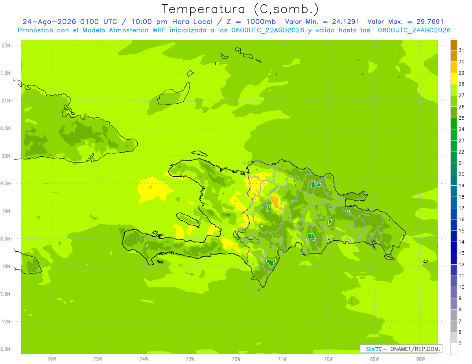Screen dimensions: 472x364
Task: Click the "1.5N" latitude axis label
Action: pyautogui.click(x=6, y=73)
